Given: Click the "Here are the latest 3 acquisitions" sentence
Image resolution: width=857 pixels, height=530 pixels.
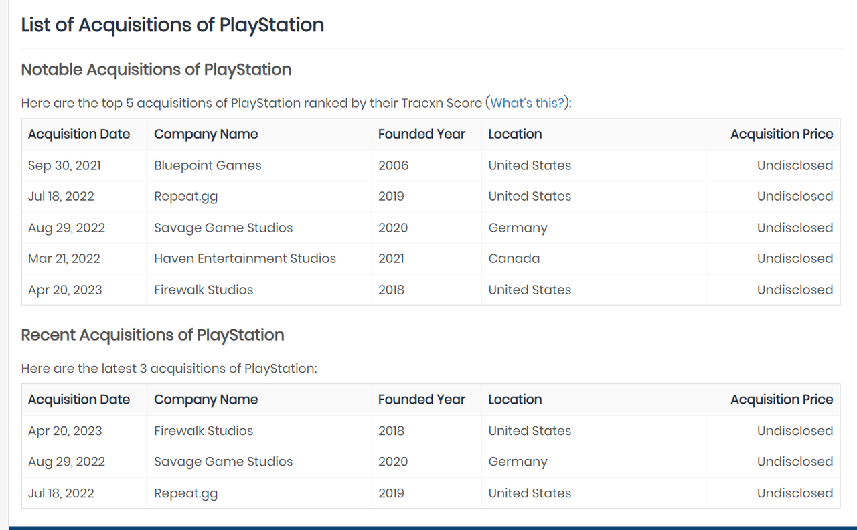Looking at the screenshot, I should (169, 369).
